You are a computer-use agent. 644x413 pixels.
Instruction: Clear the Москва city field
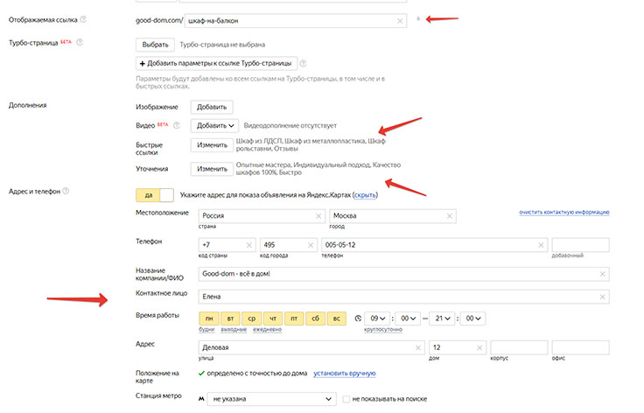pyautogui.click(x=449, y=216)
